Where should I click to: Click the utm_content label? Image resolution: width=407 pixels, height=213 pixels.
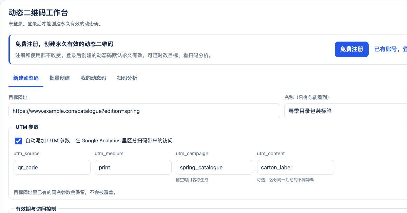pyautogui.click(x=271, y=153)
